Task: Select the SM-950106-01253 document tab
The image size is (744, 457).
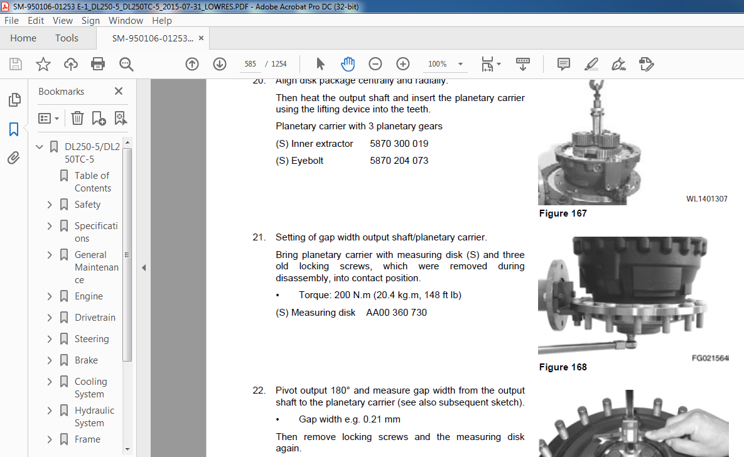Action: (x=153, y=38)
